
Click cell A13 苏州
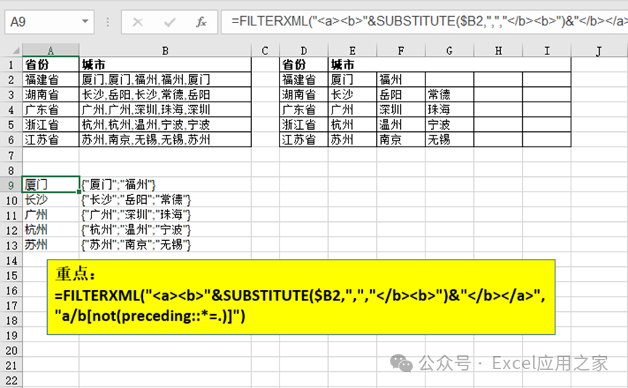click(x=51, y=245)
